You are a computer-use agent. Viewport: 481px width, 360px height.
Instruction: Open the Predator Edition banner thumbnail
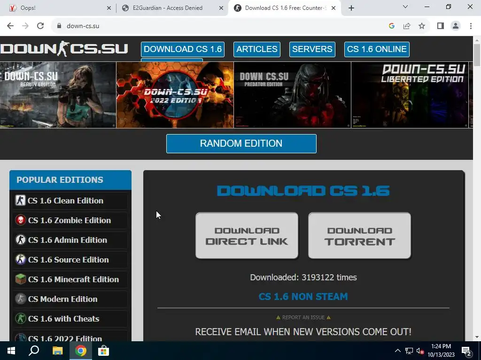coord(292,95)
